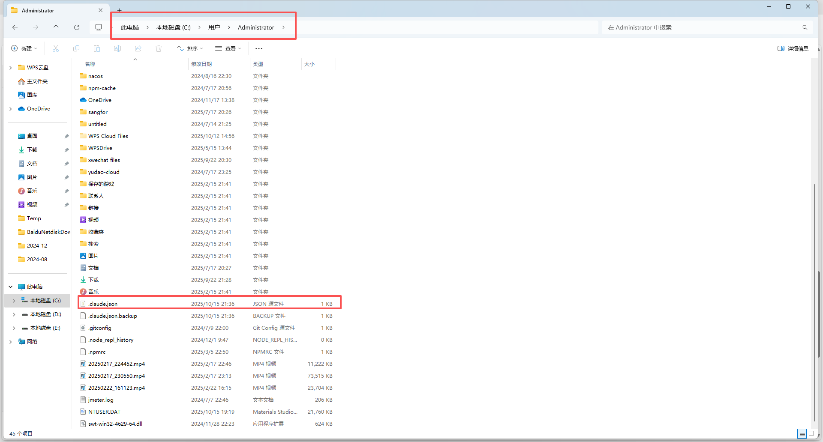Screen dimensions: 823x442
Task: Delete the selection with the trash icon
Action: pos(158,48)
